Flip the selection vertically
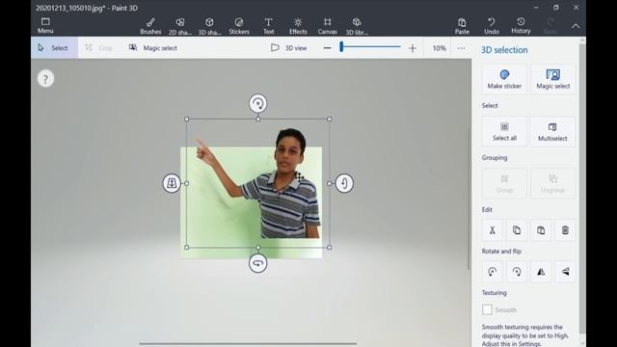This screenshot has height=347, width=617. click(x=565, y=272)
